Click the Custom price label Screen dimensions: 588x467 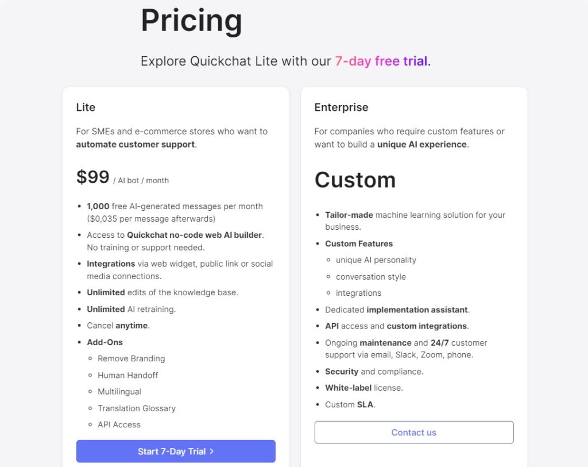coord(355,180)
